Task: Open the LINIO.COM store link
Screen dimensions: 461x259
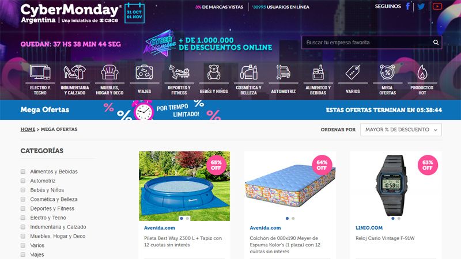Action: [369, 228]
